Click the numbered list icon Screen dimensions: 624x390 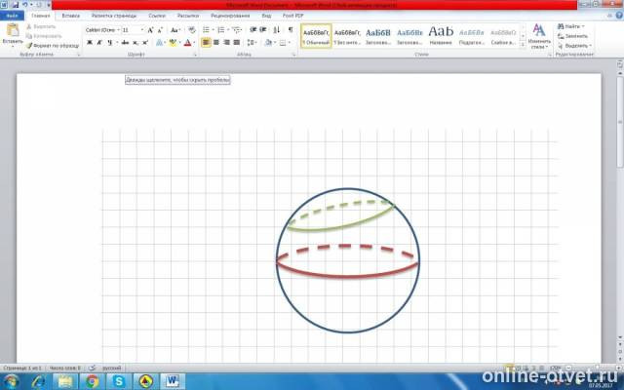(x=221, y=30)
